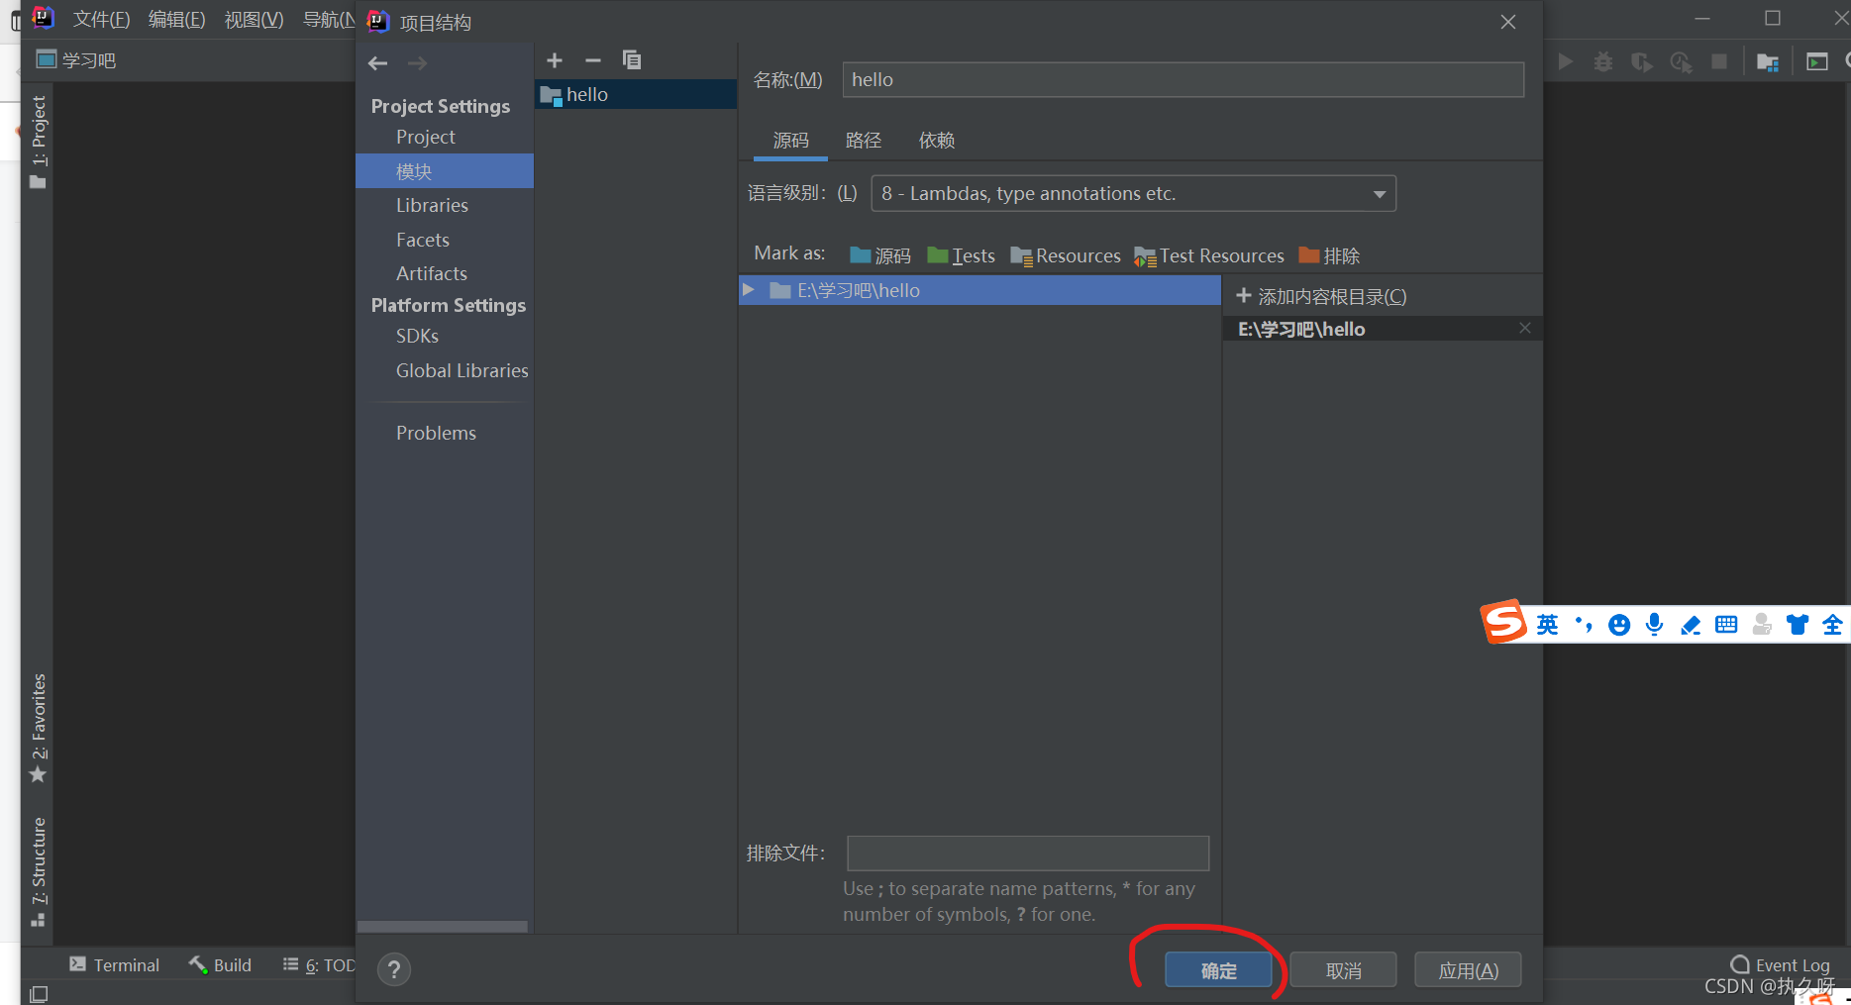Click the 应用(A) button
Screen dimensions: 1851x1005
click(1468, 970)
